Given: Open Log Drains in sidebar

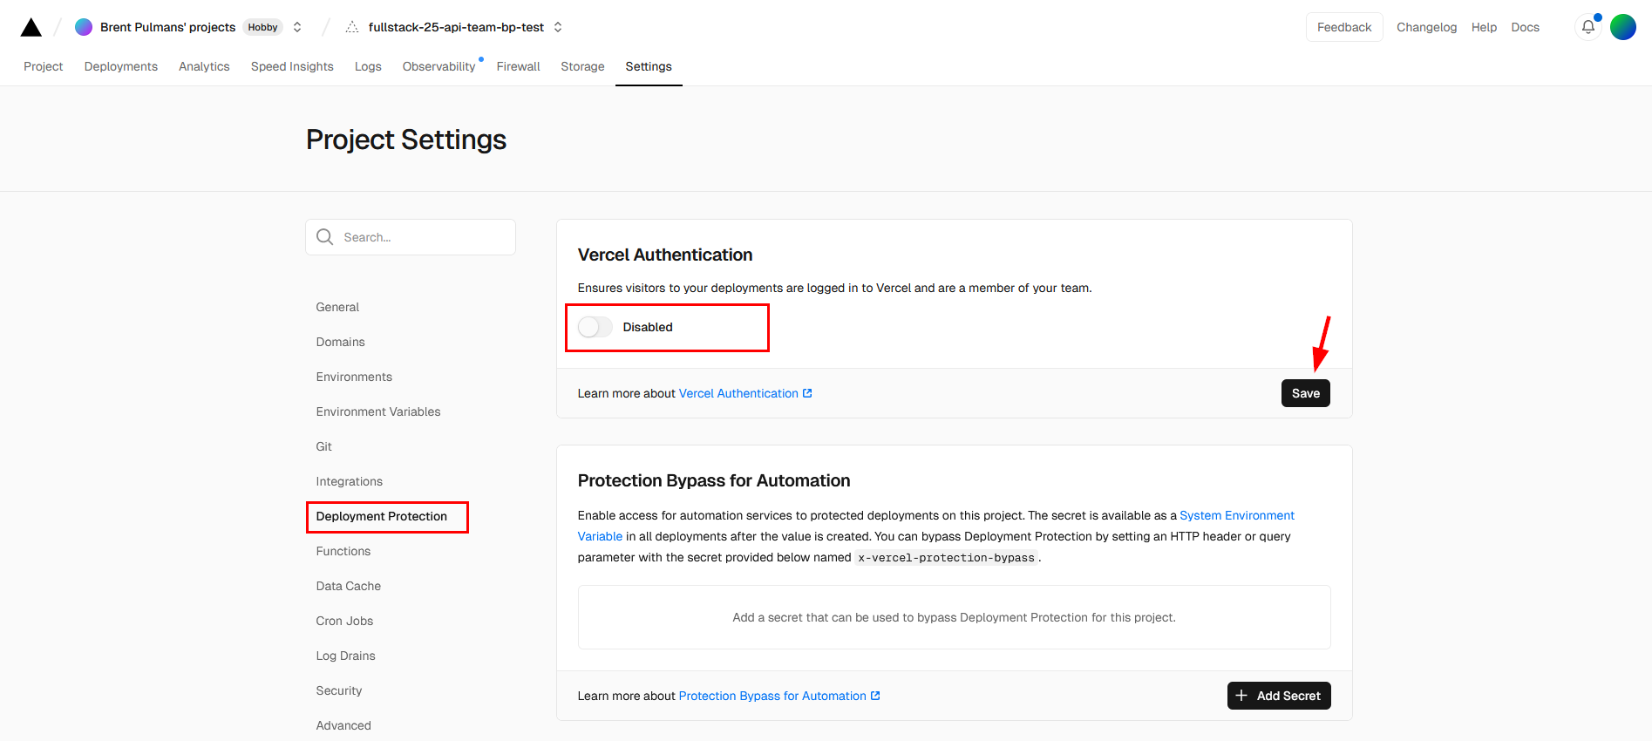Looking at the screenshot, I should point(346,656).
